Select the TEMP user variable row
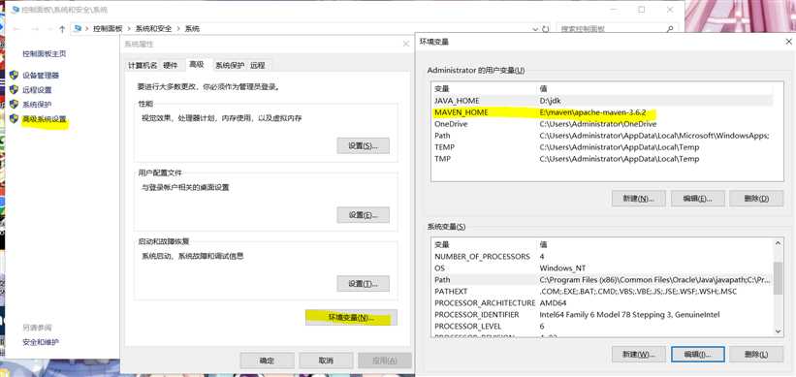Viewport: 796px width, 377px height. coord(602,147)
